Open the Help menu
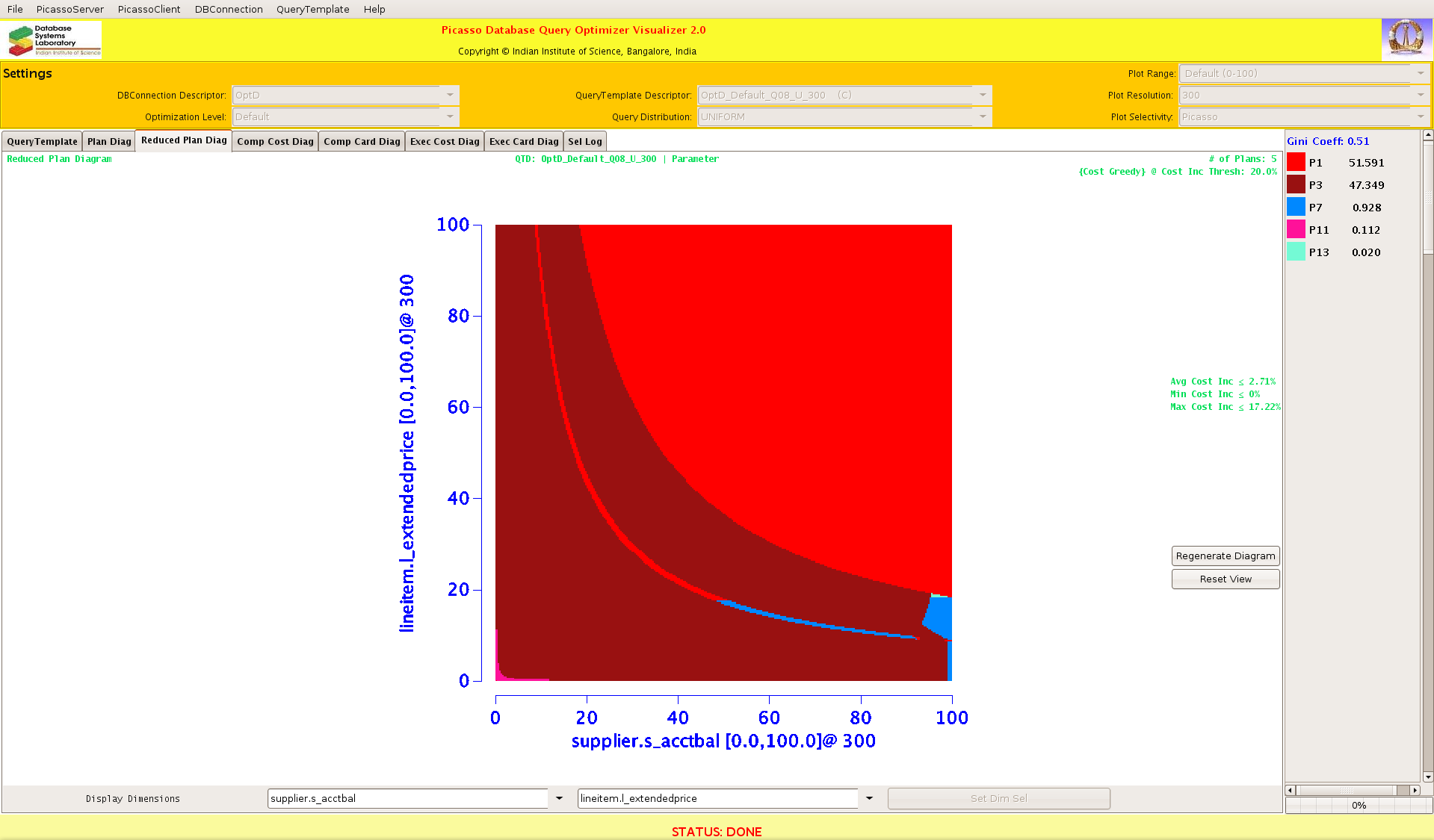 click(x=374, y=9)
